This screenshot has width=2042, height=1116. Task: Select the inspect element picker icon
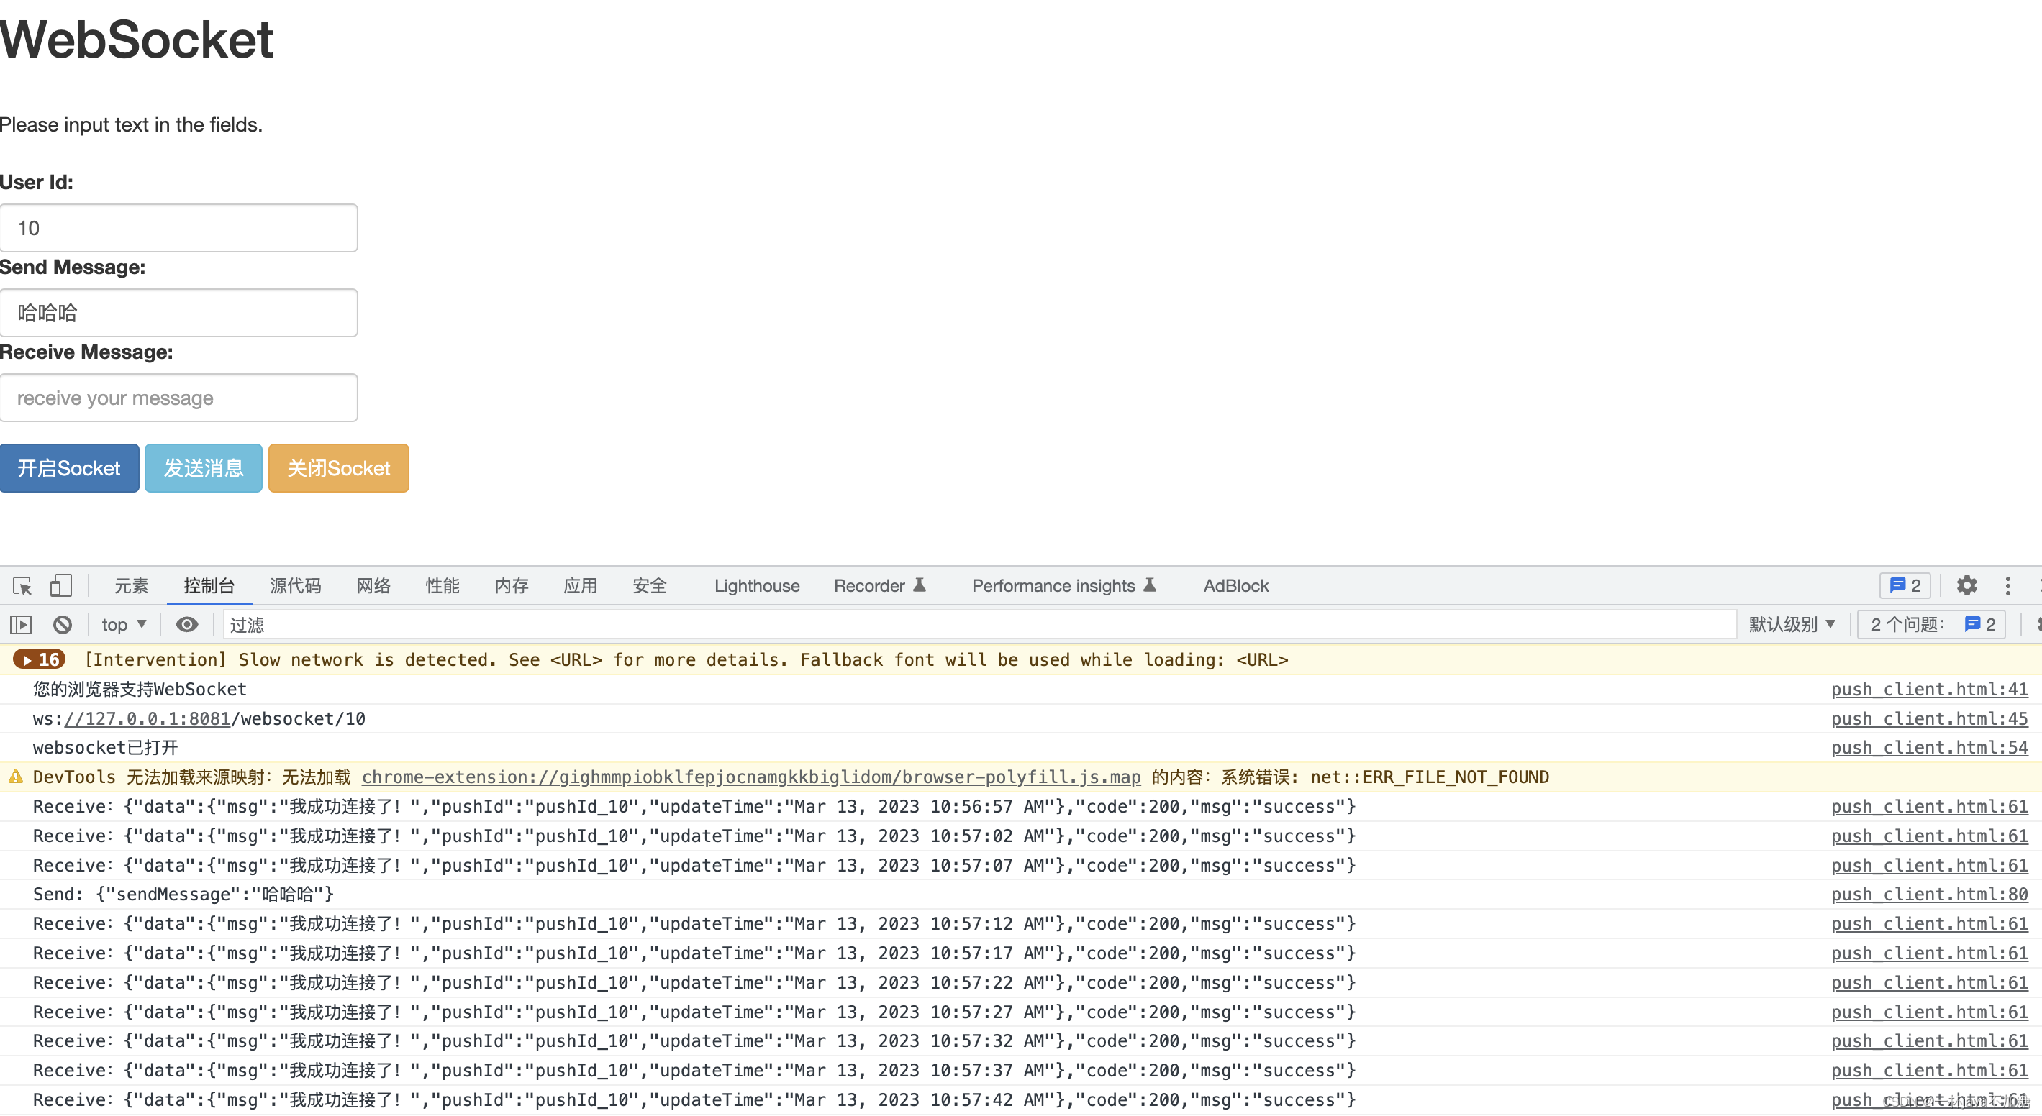(x=22, y=585)
